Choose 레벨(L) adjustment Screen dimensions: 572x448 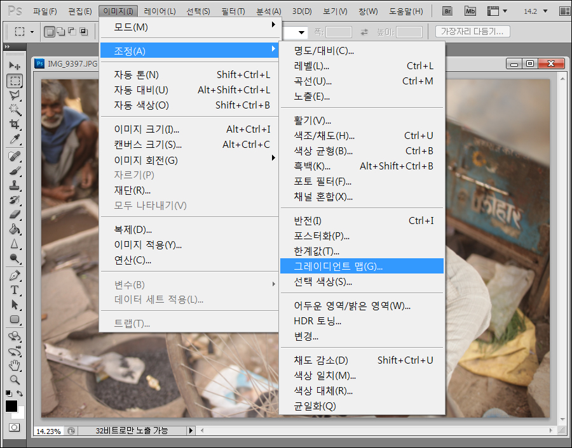click(362, 66)
